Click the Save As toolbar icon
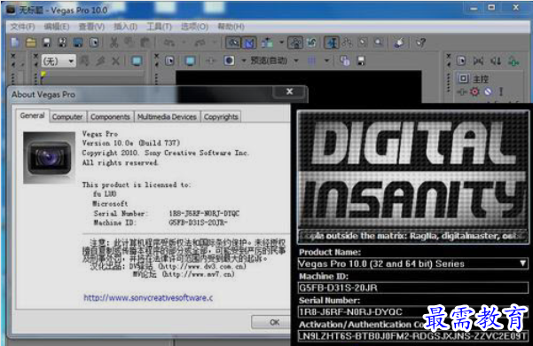This screenshot has width=533, height=346. [x=62, y=43]
